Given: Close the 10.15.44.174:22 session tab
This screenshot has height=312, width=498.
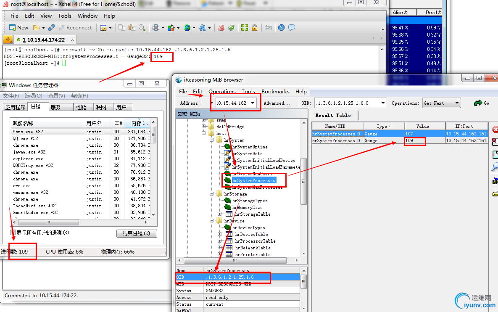Looking at the screenshot, I should 72,40.
